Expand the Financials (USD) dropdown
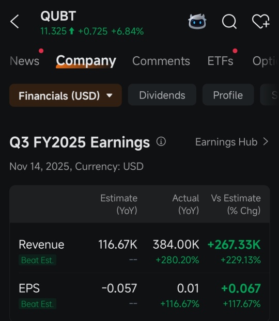Image resolution: width=279 pixels, height=321 pixels. coord(66,95)
